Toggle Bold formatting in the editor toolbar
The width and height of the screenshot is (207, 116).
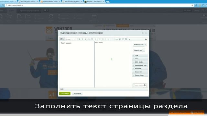pos(79,39)
